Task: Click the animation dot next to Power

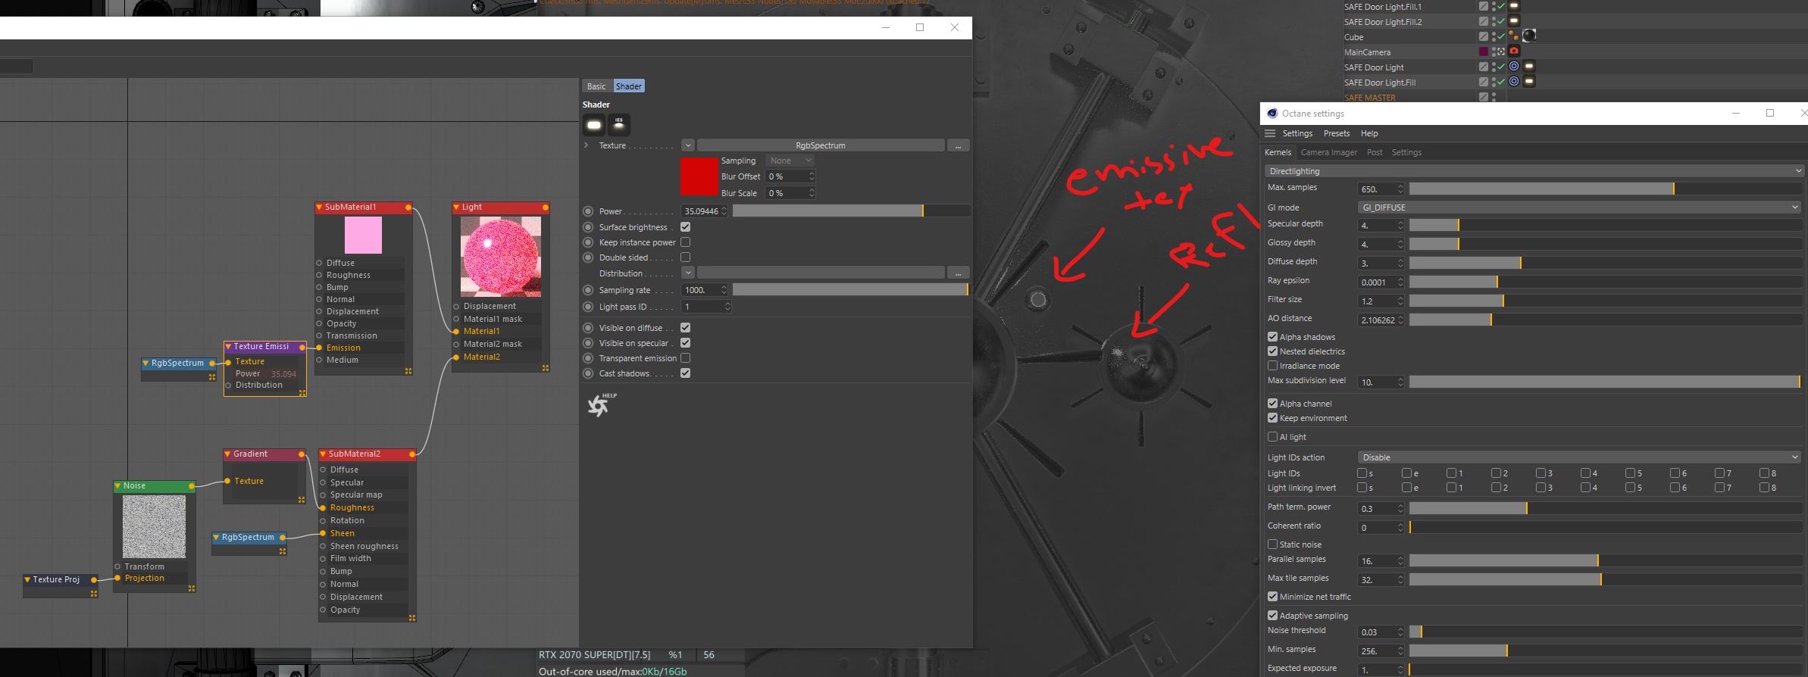Action: pyautogui.click(x=588, y=211)
